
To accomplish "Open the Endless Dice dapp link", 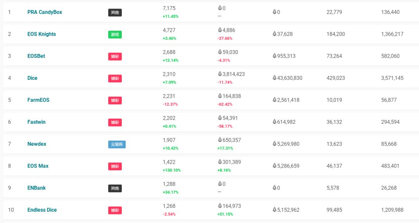I will [x=42, y=210].
